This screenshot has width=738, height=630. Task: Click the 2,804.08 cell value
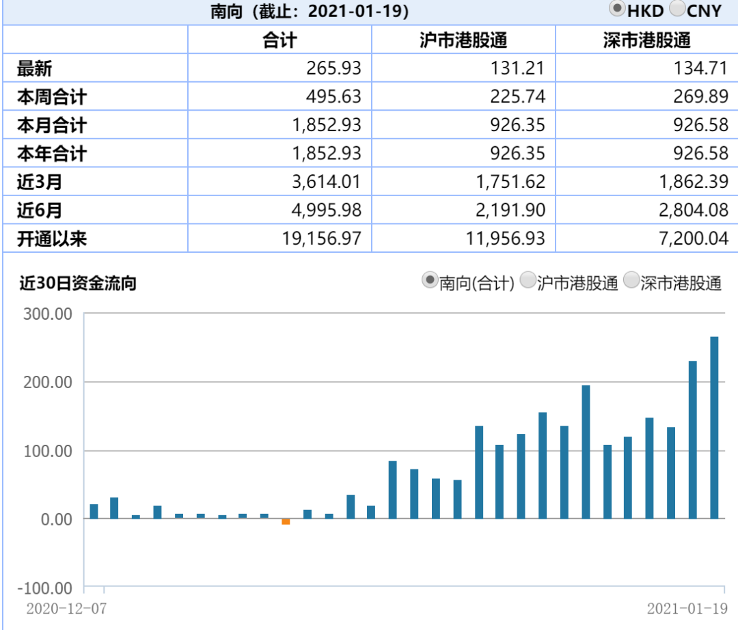pyautogui.click(x=694, y=210)
